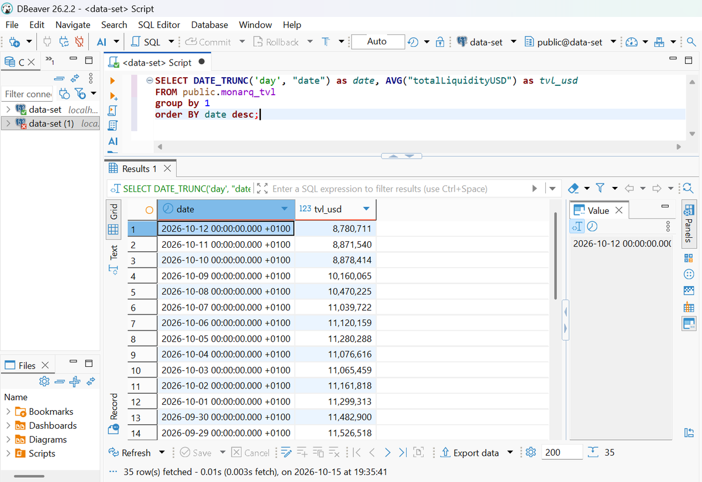Go to next row with the arrow
Image resolution: width=702 pixels, height=482 pixels.
(387, 453)
